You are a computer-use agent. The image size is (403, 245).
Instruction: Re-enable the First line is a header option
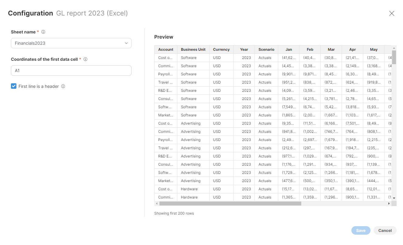click(13, 86)
